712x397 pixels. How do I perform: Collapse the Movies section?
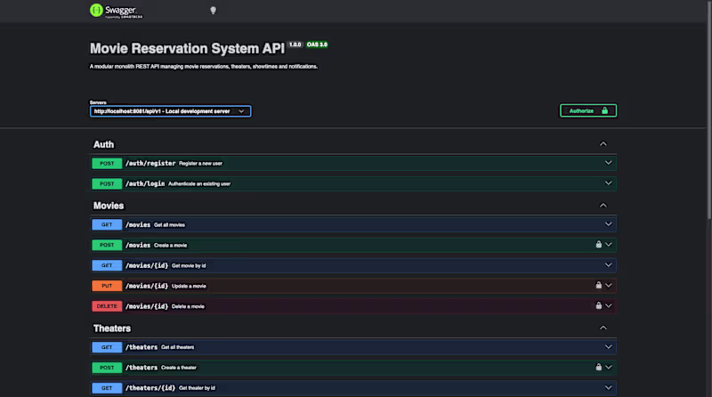pos(603,206)
